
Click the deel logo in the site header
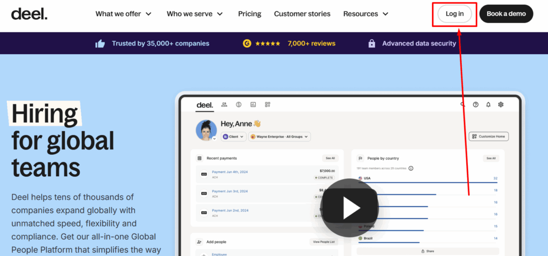coord(29,14)
